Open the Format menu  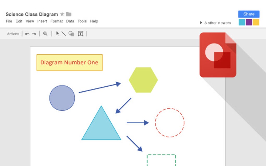57,21
